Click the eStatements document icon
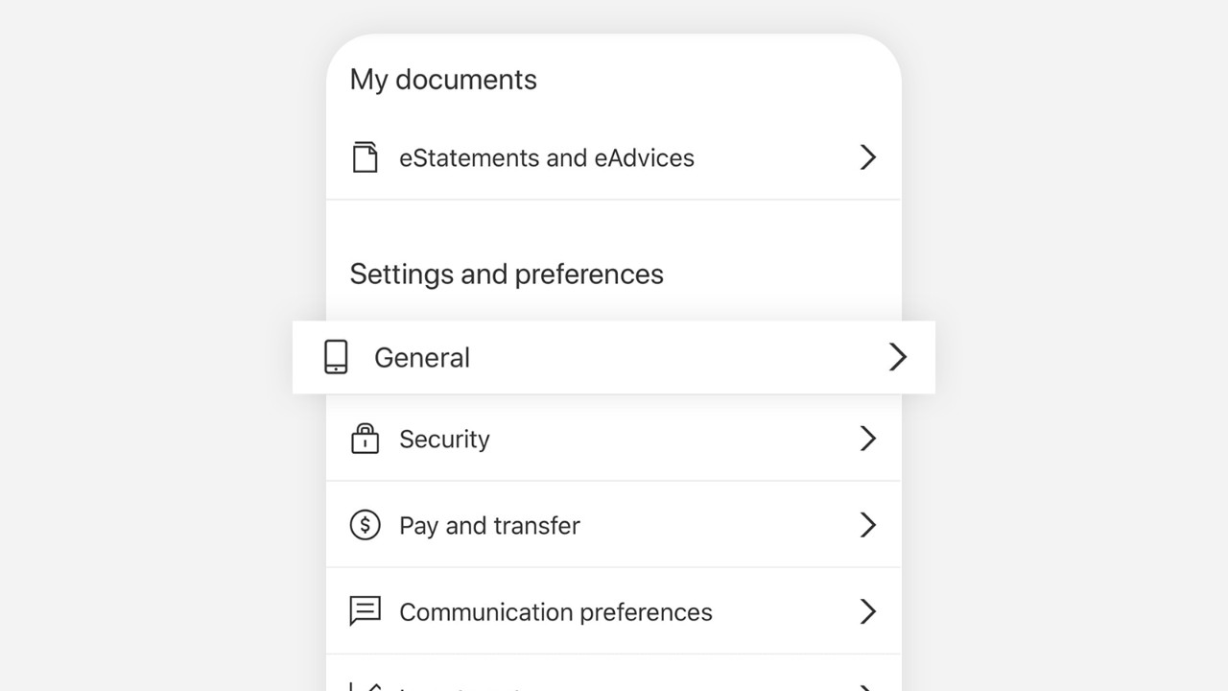This screenshot has height=691, width=1228. [x=365, y=157]
